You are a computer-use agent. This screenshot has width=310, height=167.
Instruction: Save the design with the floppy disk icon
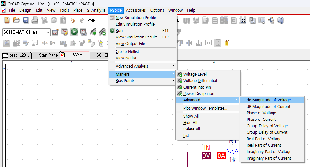pos(26,20)
